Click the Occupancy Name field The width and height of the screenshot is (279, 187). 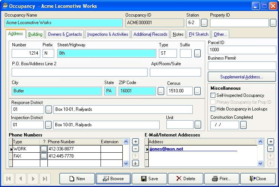pyautogui.click(x=64, y=23)
